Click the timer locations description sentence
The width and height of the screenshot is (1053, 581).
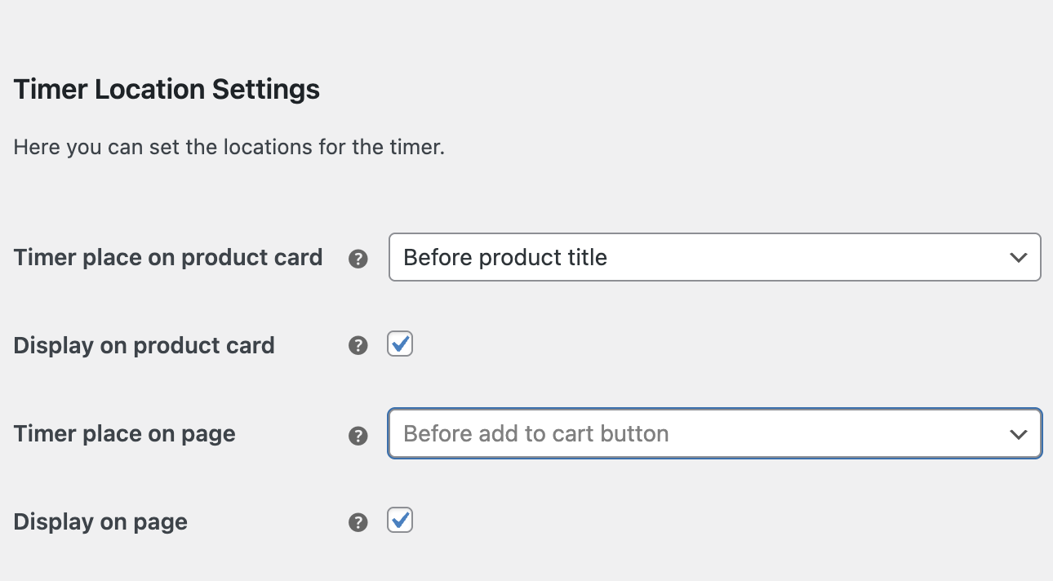point(229,148)
